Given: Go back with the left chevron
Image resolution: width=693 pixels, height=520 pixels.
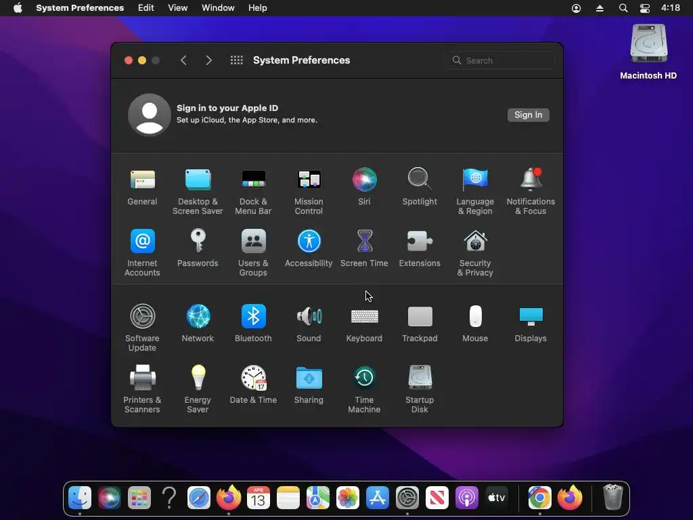Looking at the screenshot, I should (184, 60).
